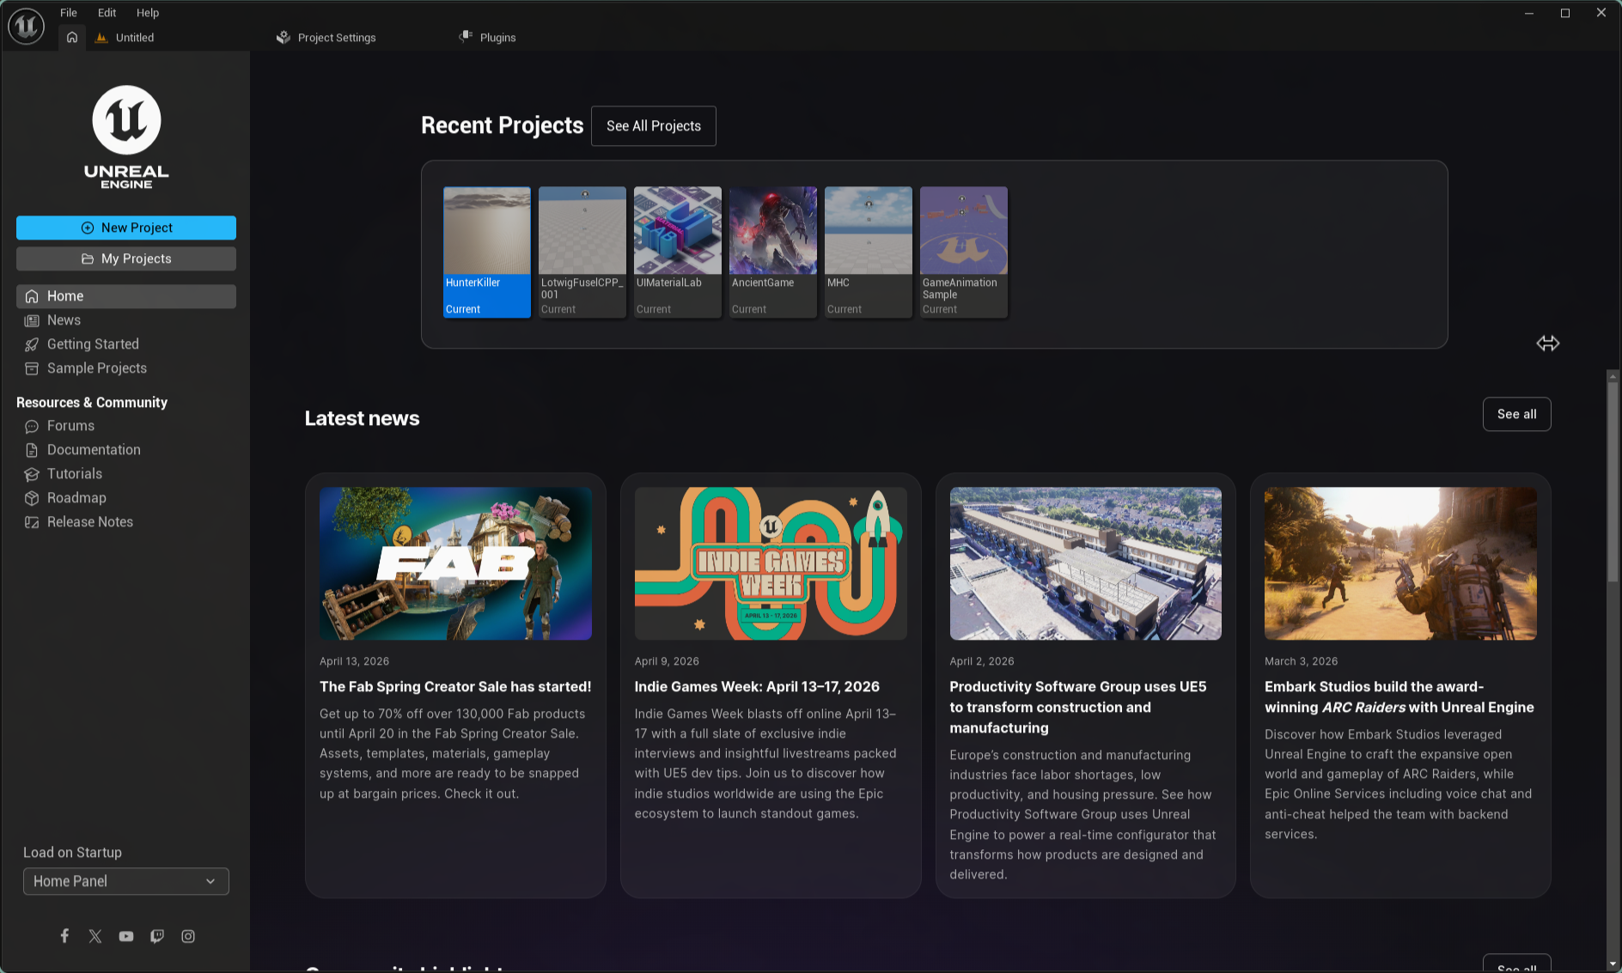
Task: Open Unreal Engine's Instagram page
Action: click(x=188, y=936)
